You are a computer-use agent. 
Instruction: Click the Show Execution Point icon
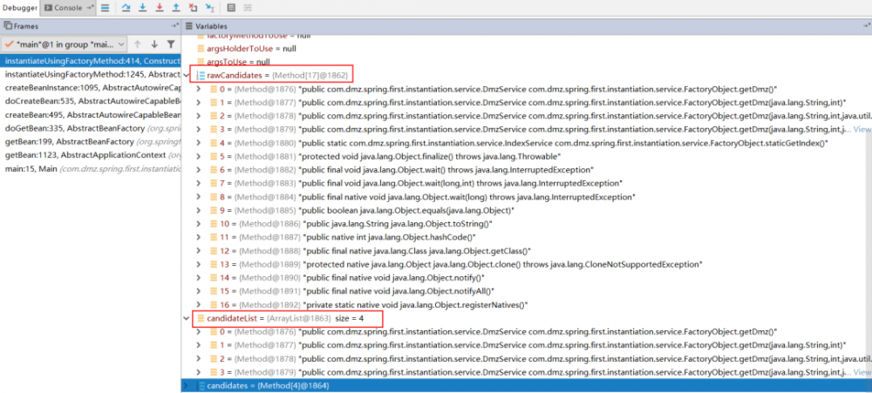106,8
